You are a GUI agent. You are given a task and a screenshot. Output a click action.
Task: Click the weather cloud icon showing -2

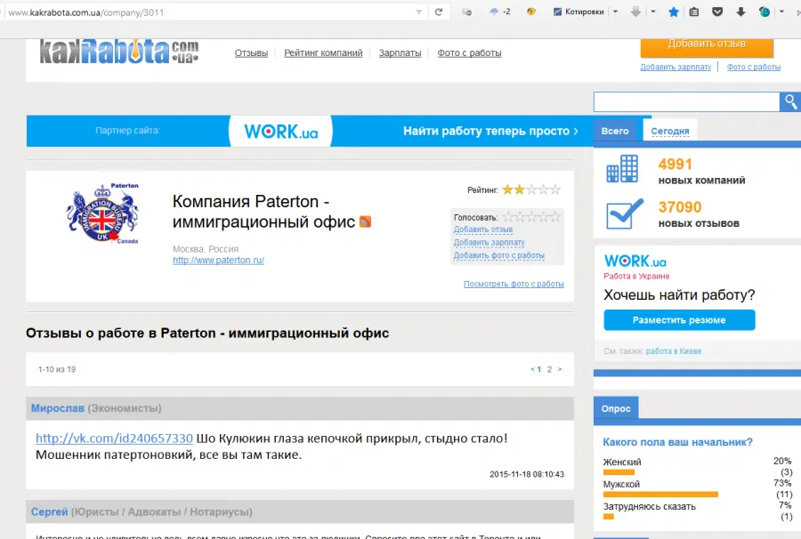tap(499, 12)
